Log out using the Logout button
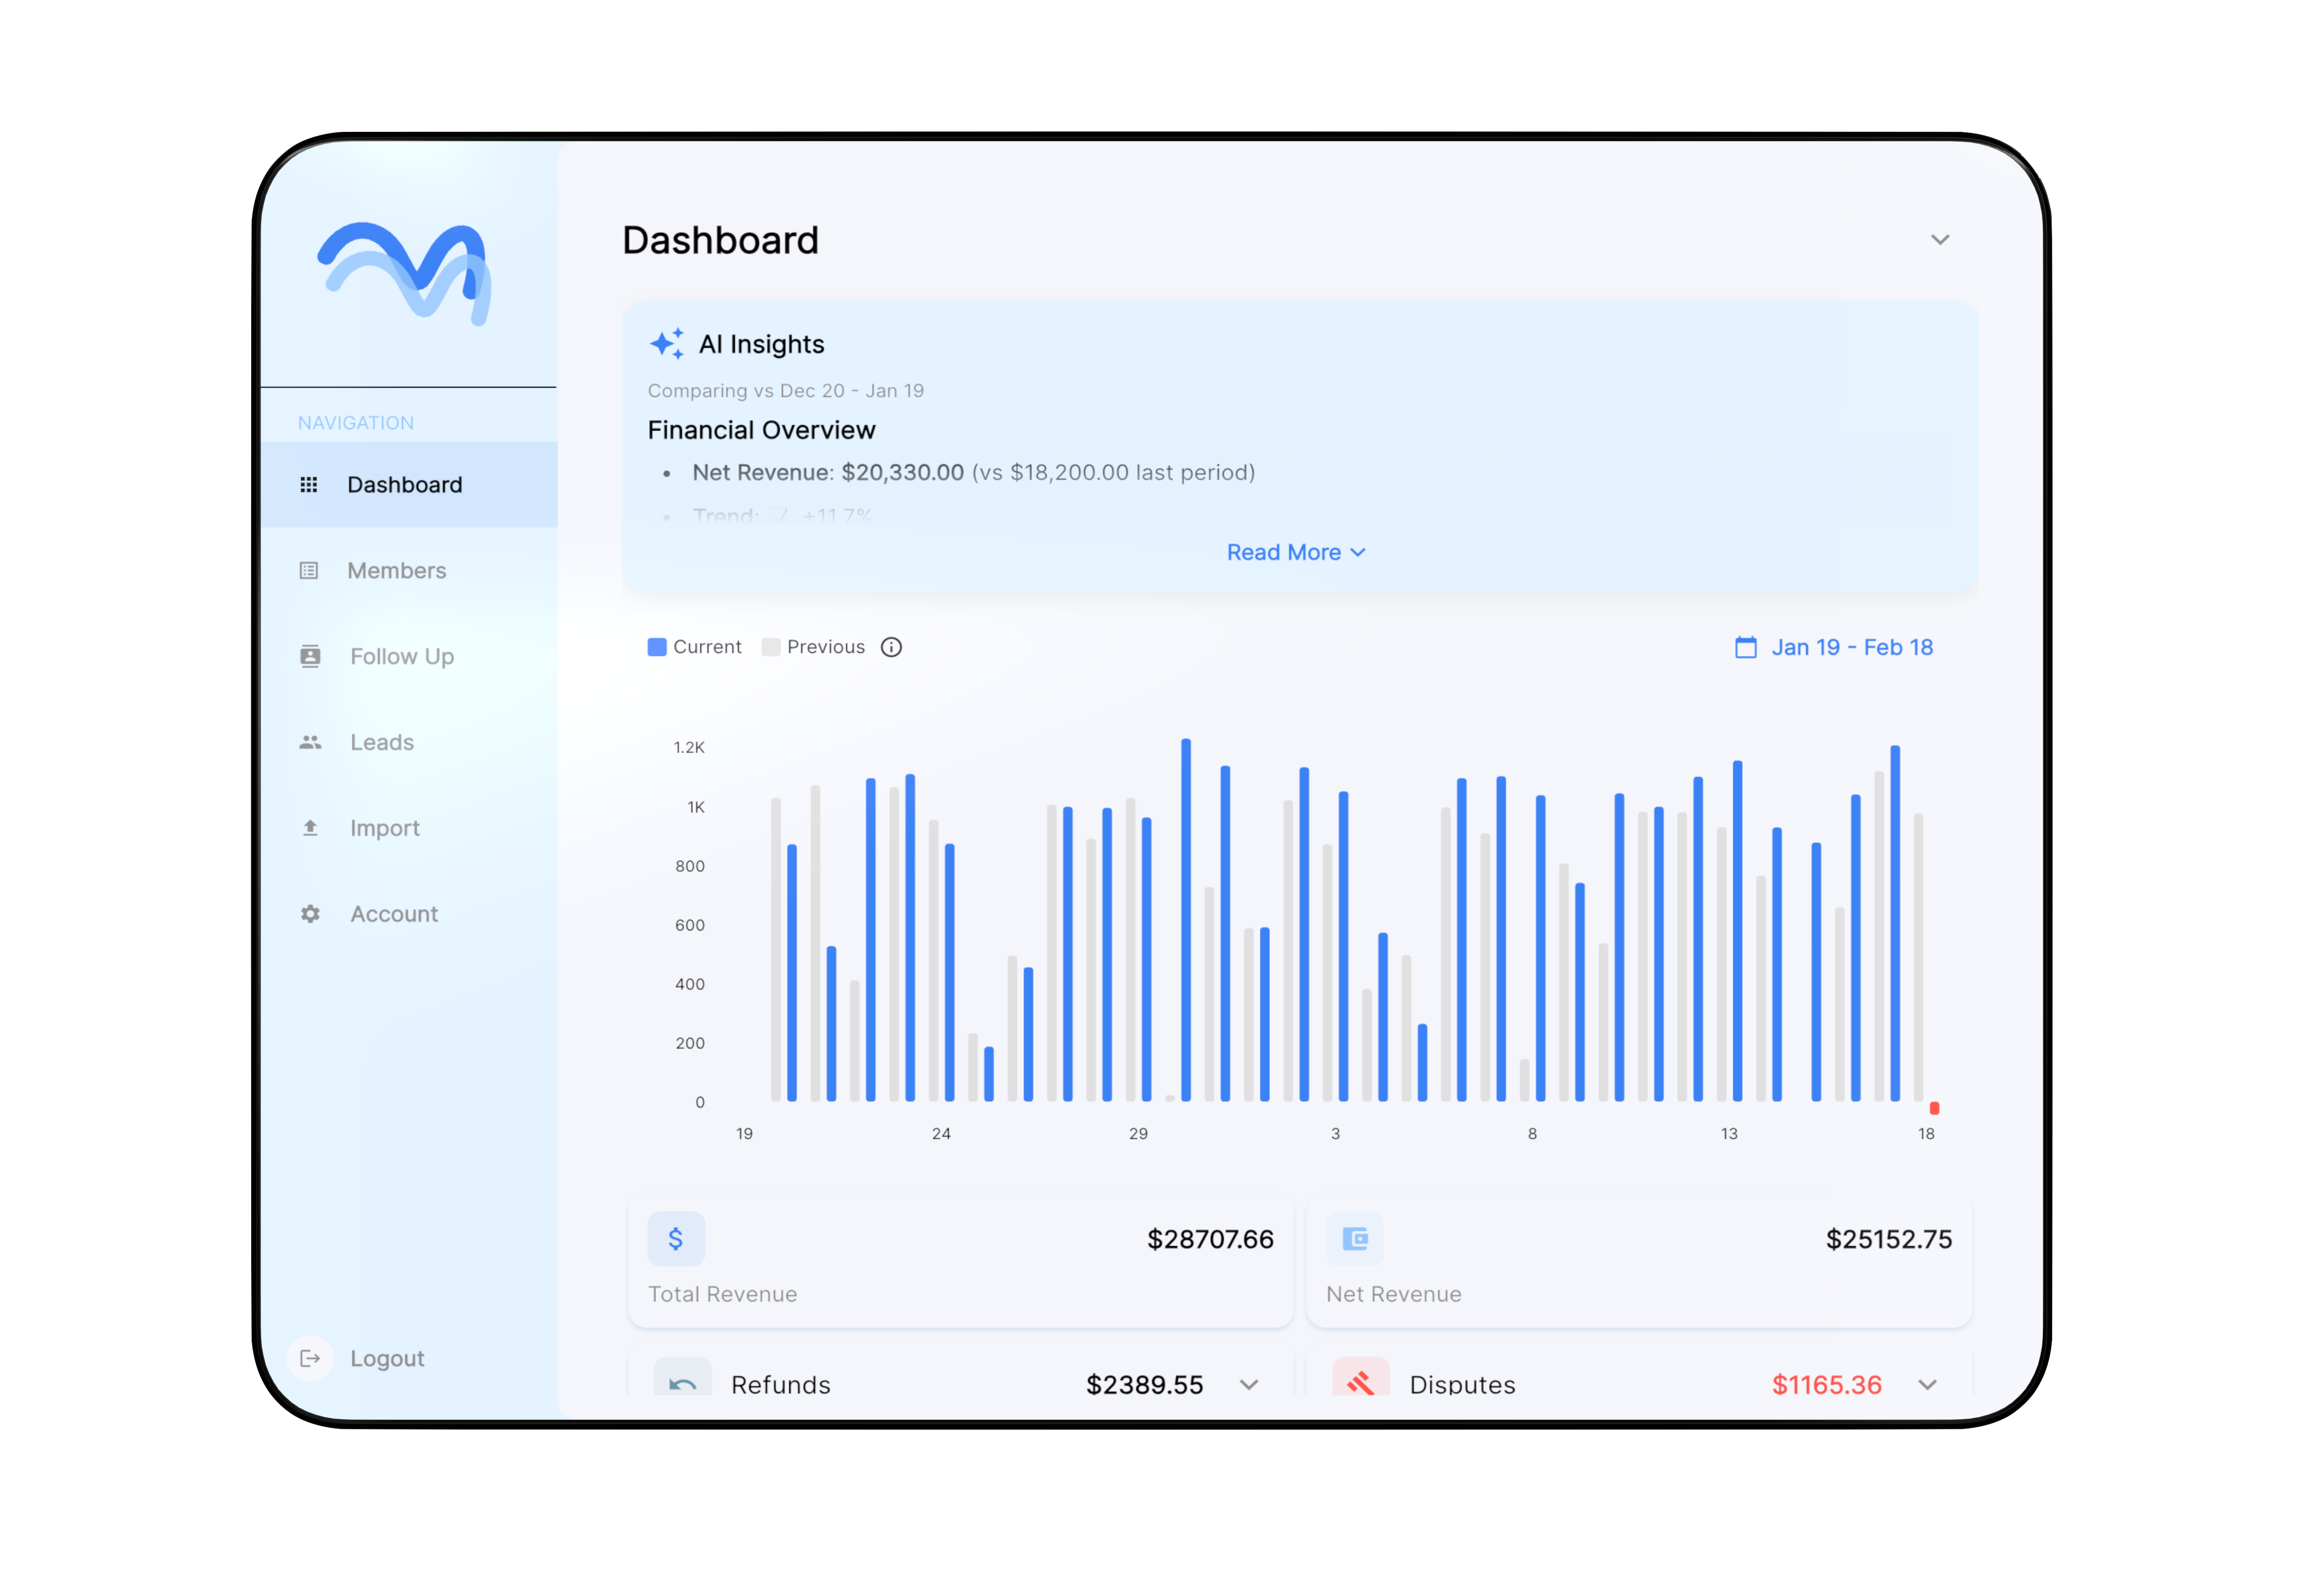 point(358,1359)
